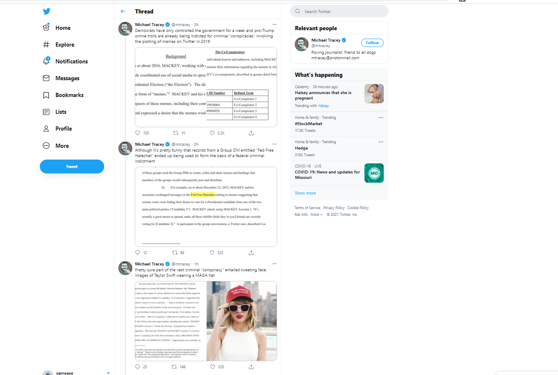558x375 pixels.
Task: Expand the footer More menu
Action: 317,215
